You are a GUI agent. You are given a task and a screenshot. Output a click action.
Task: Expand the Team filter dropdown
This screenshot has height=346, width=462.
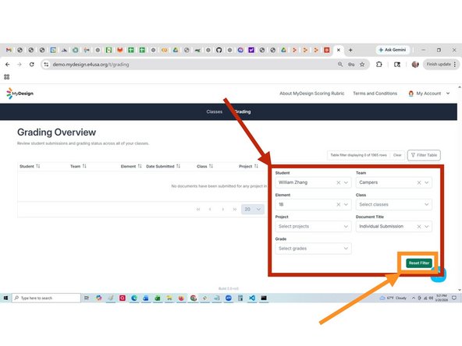click(x=426, y=182)
